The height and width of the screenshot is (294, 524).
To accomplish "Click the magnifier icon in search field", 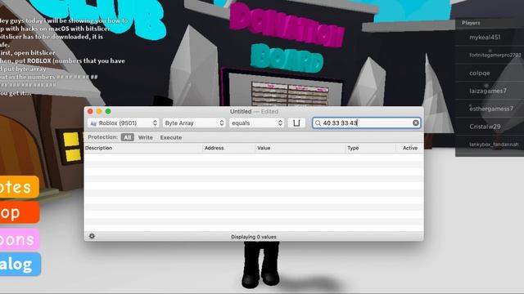I will 318,123.
